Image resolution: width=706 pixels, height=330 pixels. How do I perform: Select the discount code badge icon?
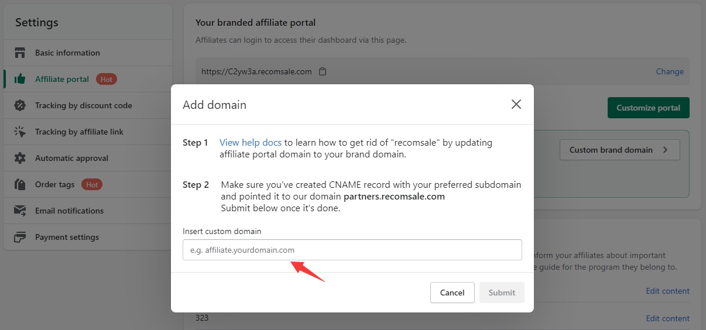(x=20, y=105)
